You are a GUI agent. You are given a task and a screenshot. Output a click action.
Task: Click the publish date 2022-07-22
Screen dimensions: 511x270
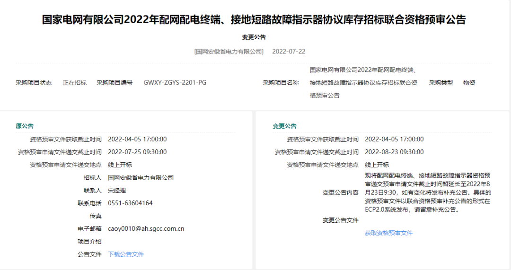coord(289,51)
